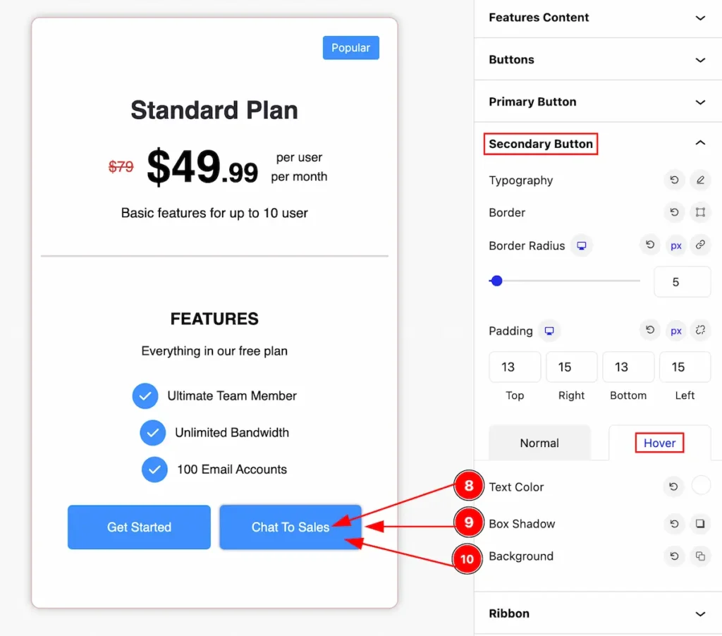
Task: Click the Get Started button
Action: (x=139, y=527)
